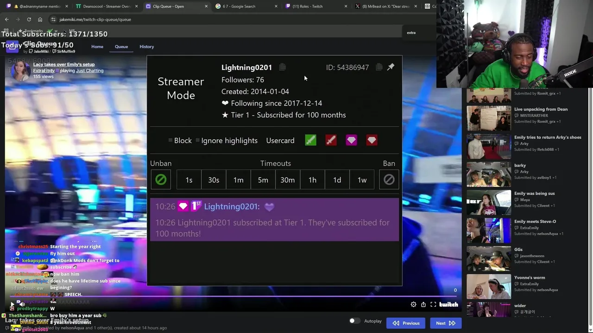The height and width of the screenshot is (333, 593).
Task: Open the Emily was being sus clip
Action: 489,203
